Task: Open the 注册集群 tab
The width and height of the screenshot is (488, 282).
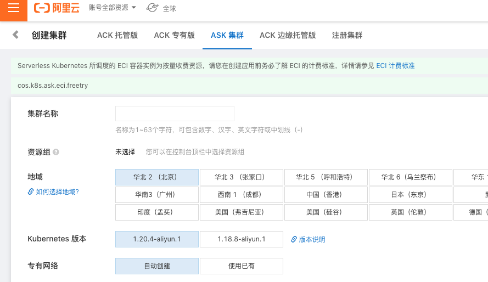Action: coord(347,35)
